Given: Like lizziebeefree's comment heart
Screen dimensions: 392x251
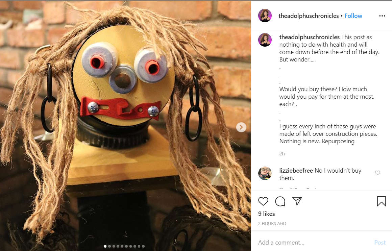Looking at the screenshot, I should click(377, 173).
